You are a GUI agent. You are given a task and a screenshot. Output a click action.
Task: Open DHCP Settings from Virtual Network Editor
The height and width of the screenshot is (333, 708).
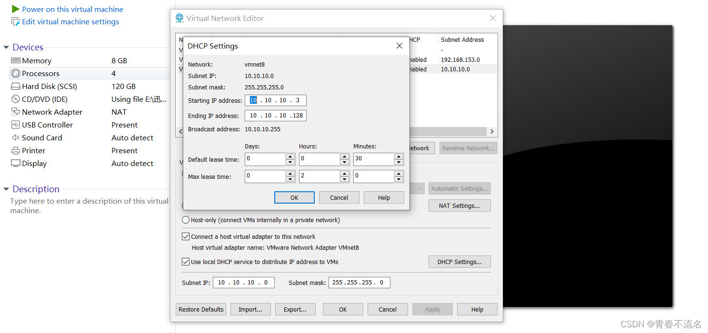[x=459, y=262]
